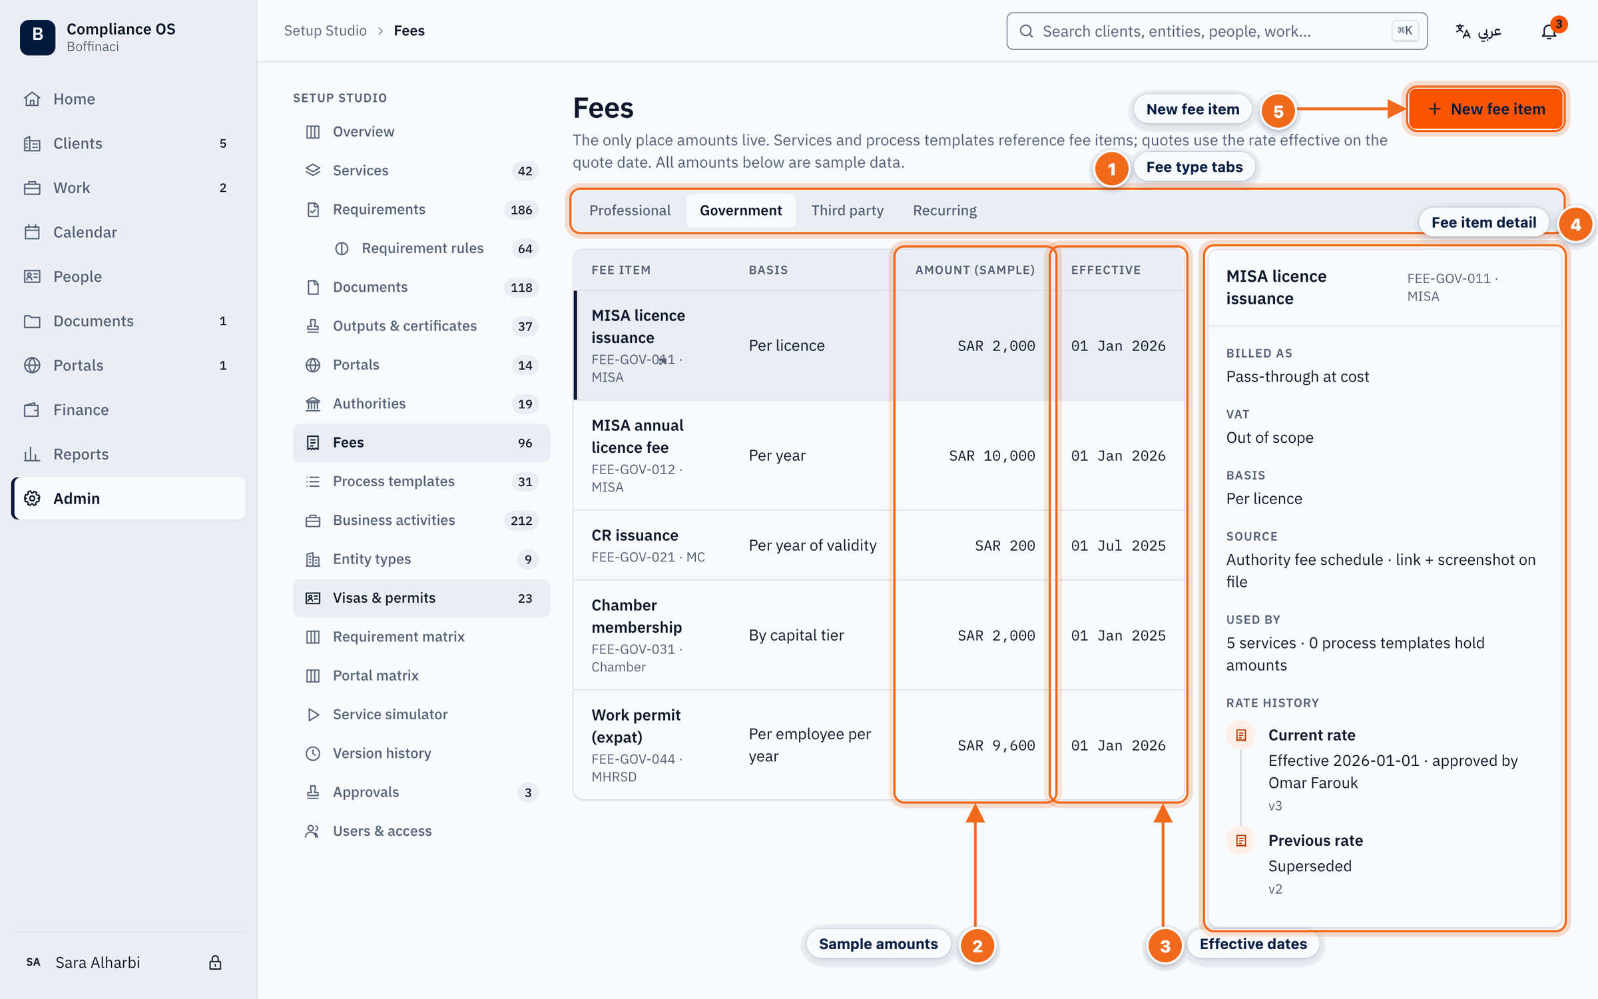Open Process templates
Screen dimensions: 1598x999
point(421,482)
